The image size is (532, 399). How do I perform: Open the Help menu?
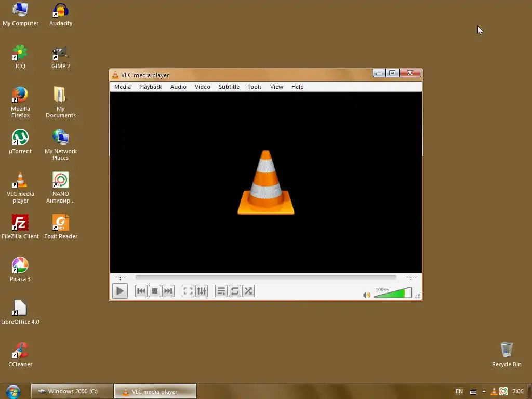[x=298, y=87]
